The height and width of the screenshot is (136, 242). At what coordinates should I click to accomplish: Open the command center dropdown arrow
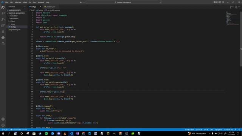tap(160, 2)
